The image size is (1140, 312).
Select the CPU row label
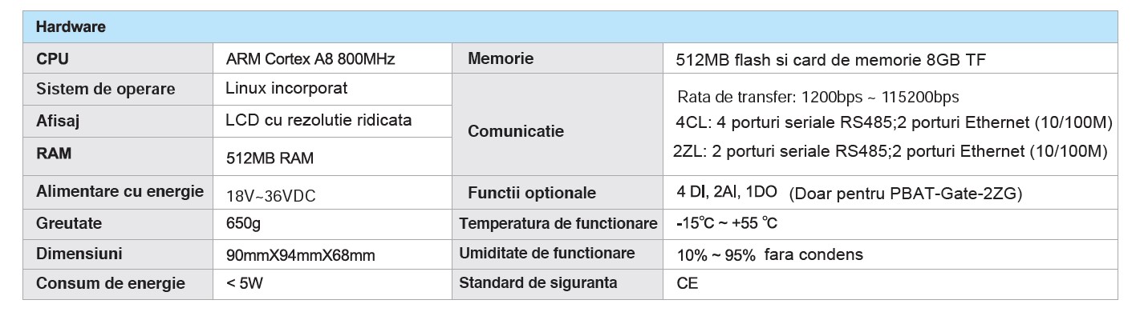(x=54, y=58)
